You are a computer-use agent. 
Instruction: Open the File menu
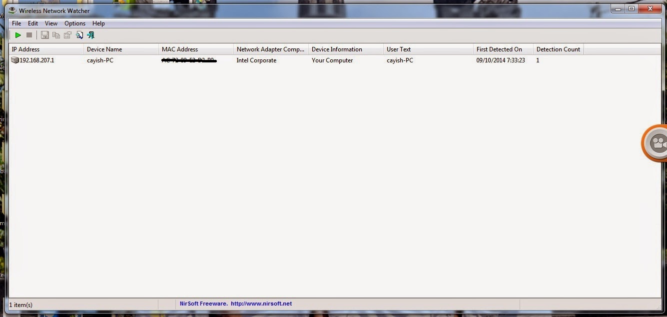16,23
